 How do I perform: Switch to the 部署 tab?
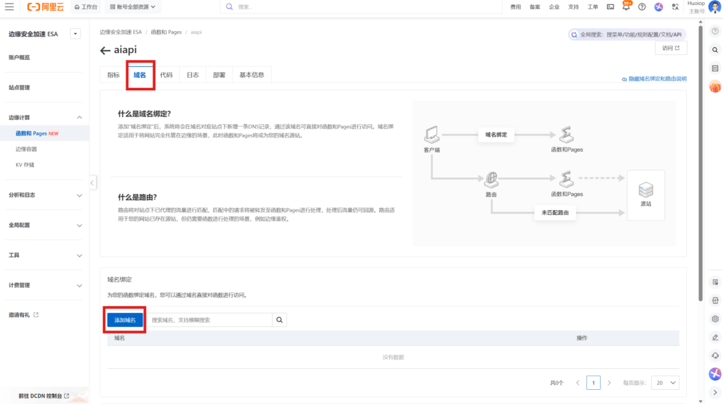(219, 75)
